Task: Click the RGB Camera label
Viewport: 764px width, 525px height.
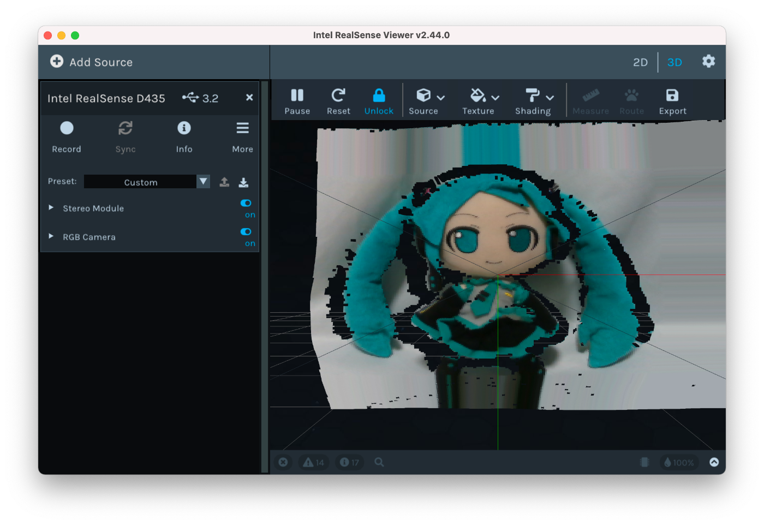Action: pos(89,237)
